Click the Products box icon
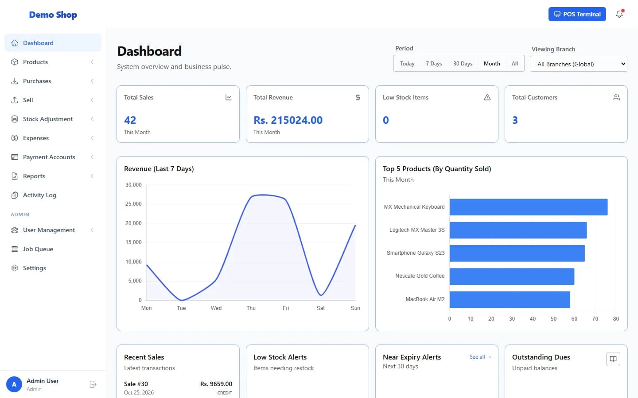This screenshot has height=398, width=638. tap(15, 62)
